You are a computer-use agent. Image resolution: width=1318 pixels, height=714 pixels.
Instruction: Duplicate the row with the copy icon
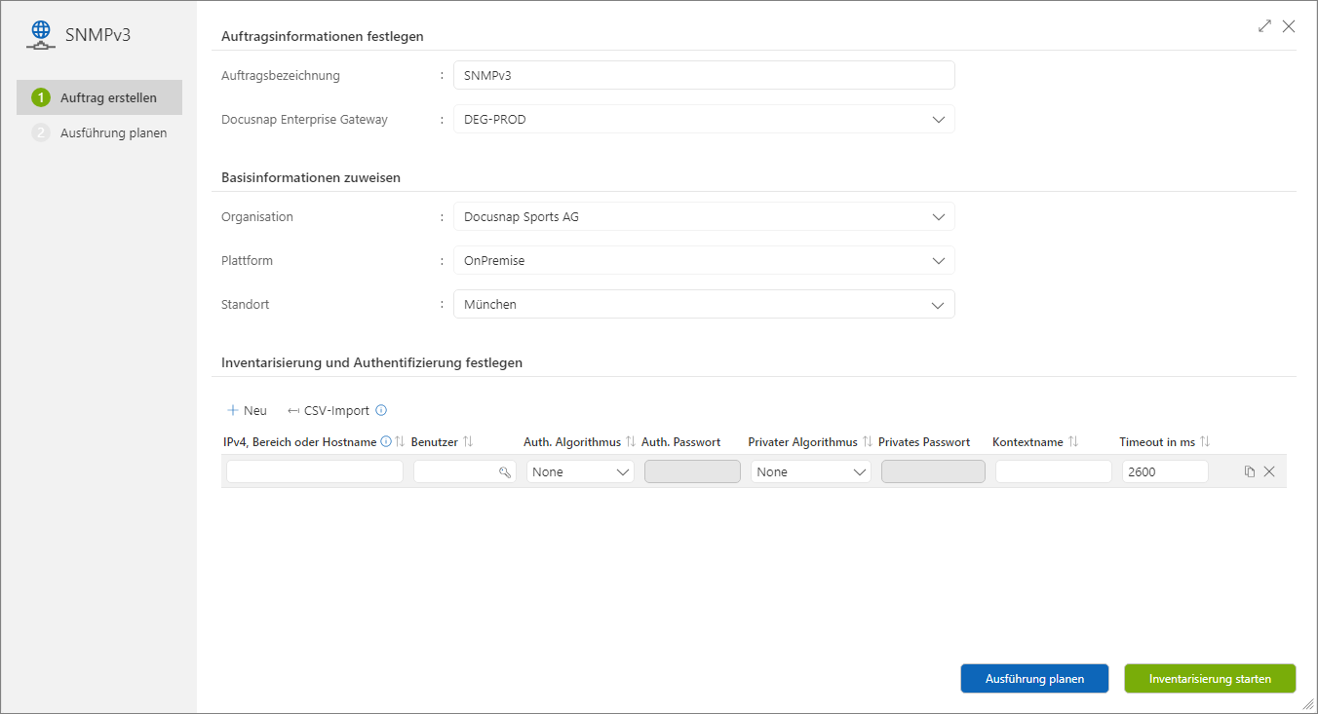pos(1250,471)
